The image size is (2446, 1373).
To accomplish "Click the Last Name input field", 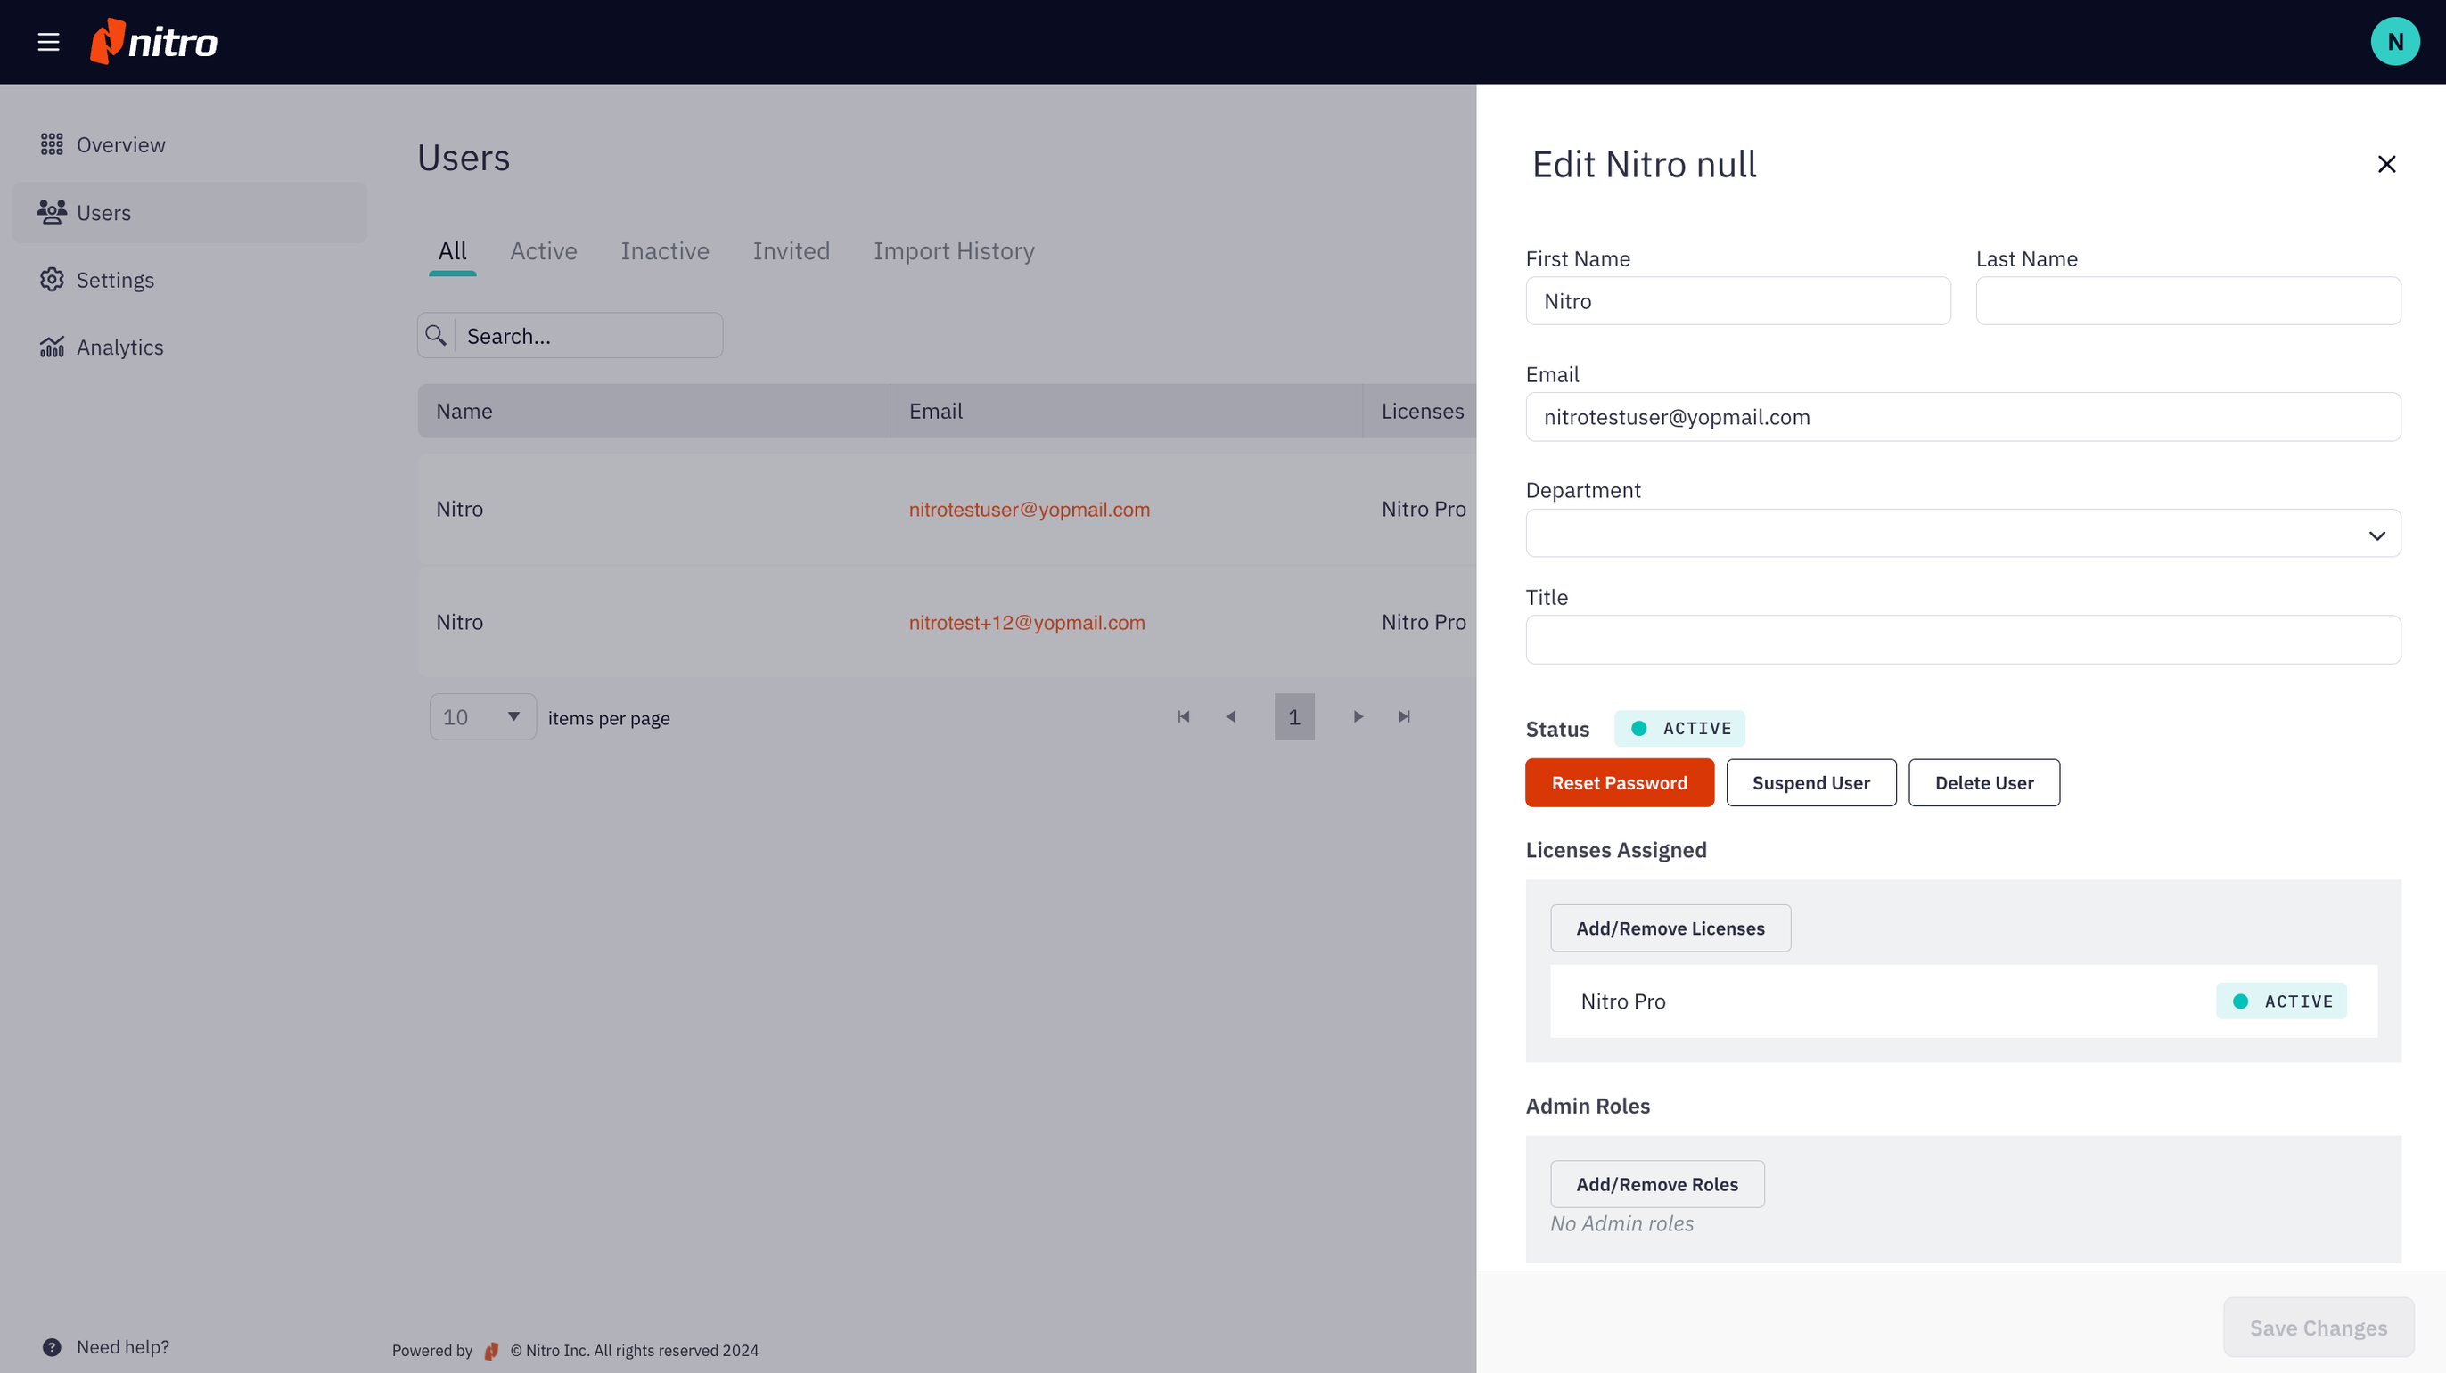I will [x=2187, y=302].
